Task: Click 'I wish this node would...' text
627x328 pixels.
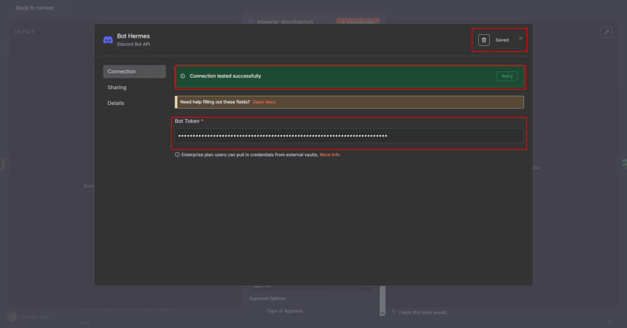Action: click(x=424, y=313)
